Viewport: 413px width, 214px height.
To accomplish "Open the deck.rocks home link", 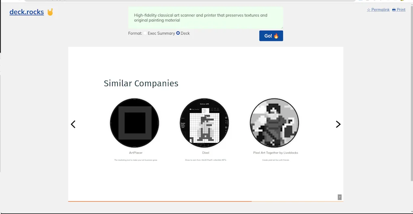I will click(27, 12).
